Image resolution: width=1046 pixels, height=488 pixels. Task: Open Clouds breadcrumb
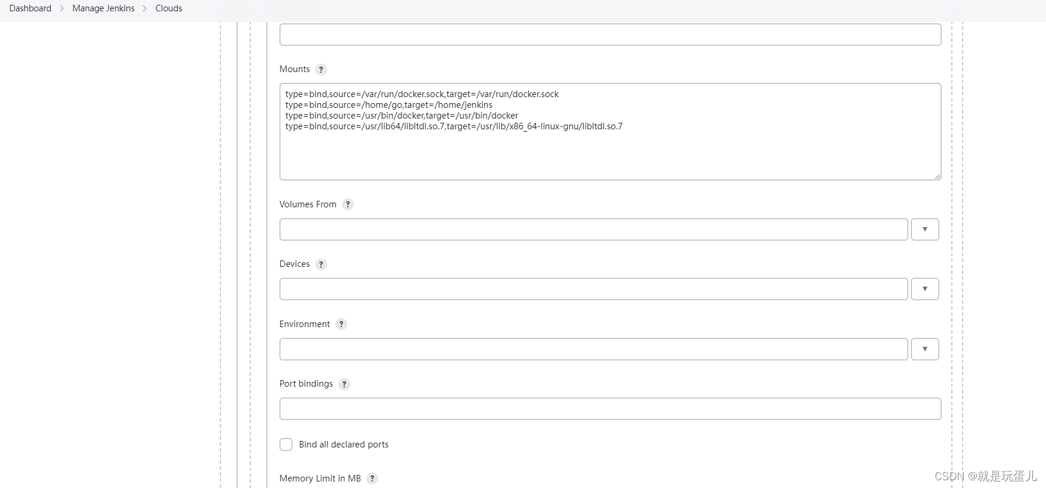click(169, 8)
